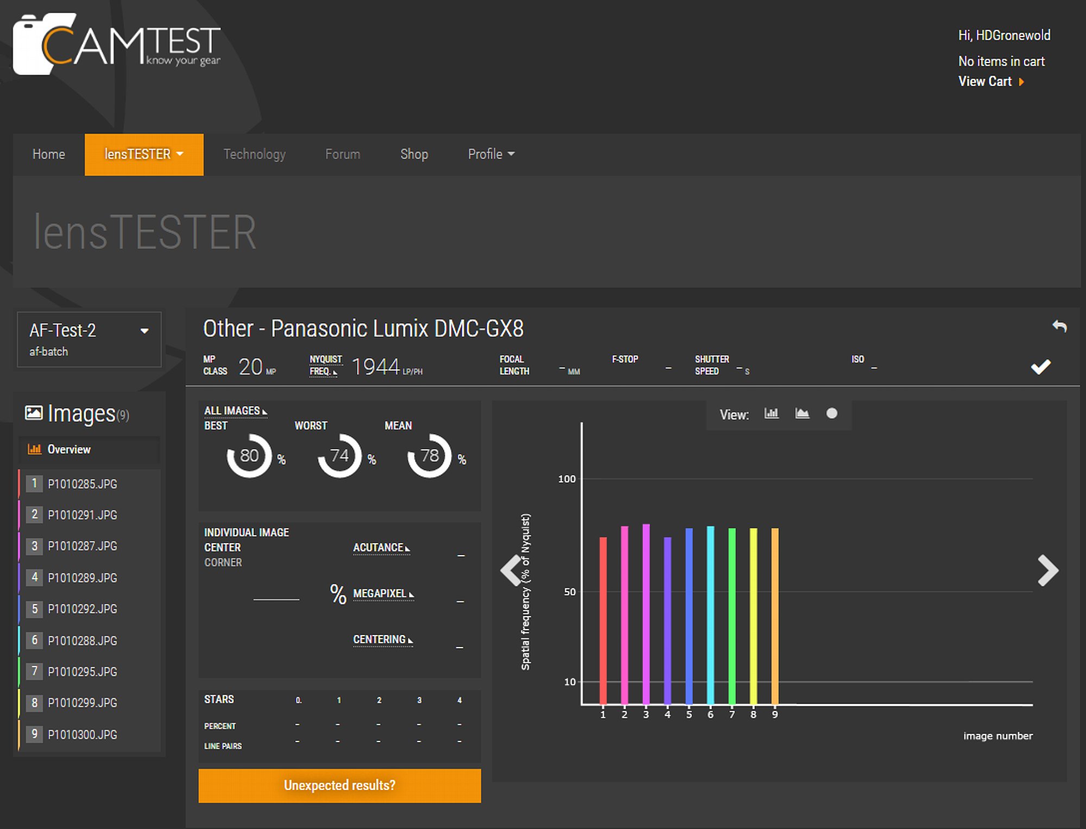This screenshot has height=829, width=1086.
Task: Click the Best 80% gauge
Action: [x=249, y=455]
